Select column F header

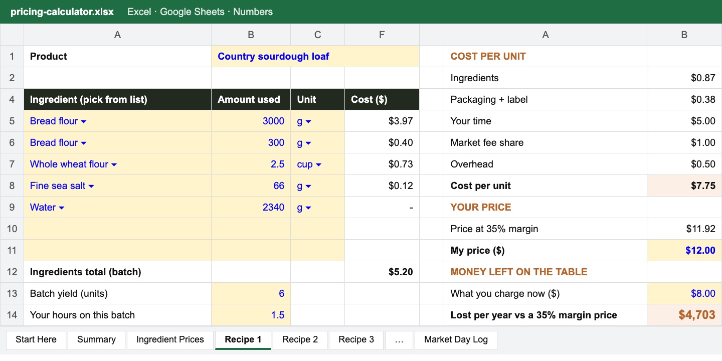(382, 35)
